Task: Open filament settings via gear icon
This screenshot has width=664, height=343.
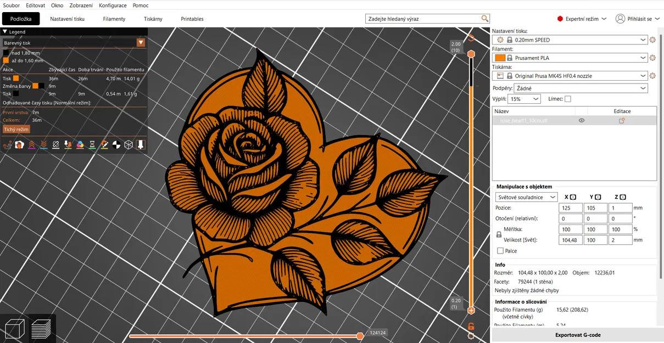Action: pyautogui.click(x=652, y=58)
